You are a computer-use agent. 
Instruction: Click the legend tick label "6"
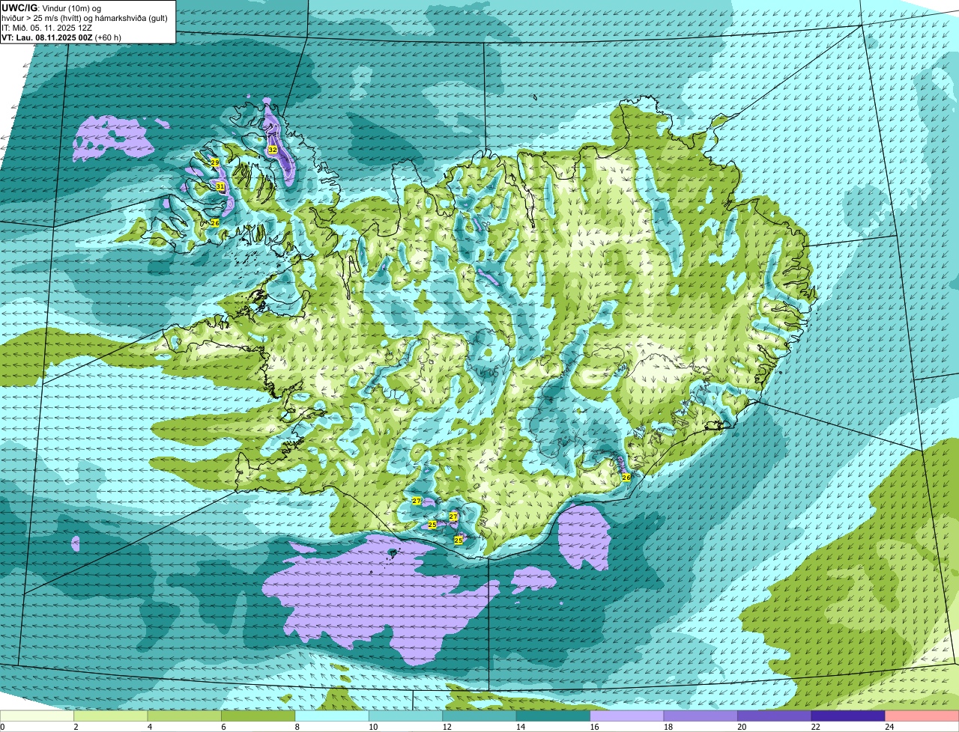coord(222,727)
